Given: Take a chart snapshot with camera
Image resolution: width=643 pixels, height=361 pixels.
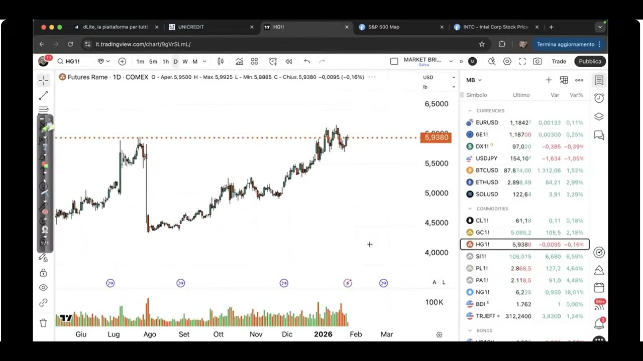Looking at the screenshot, I should pyautogui.click(x=538, y=61).
